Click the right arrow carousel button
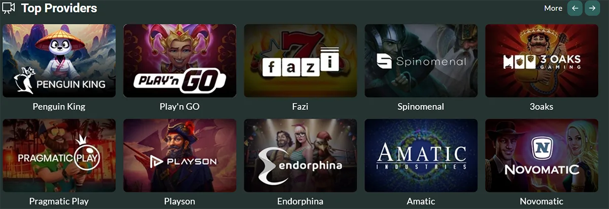 (x=592, y=8)
